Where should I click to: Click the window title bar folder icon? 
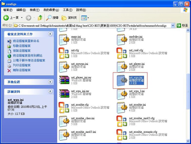click(3, 4)
